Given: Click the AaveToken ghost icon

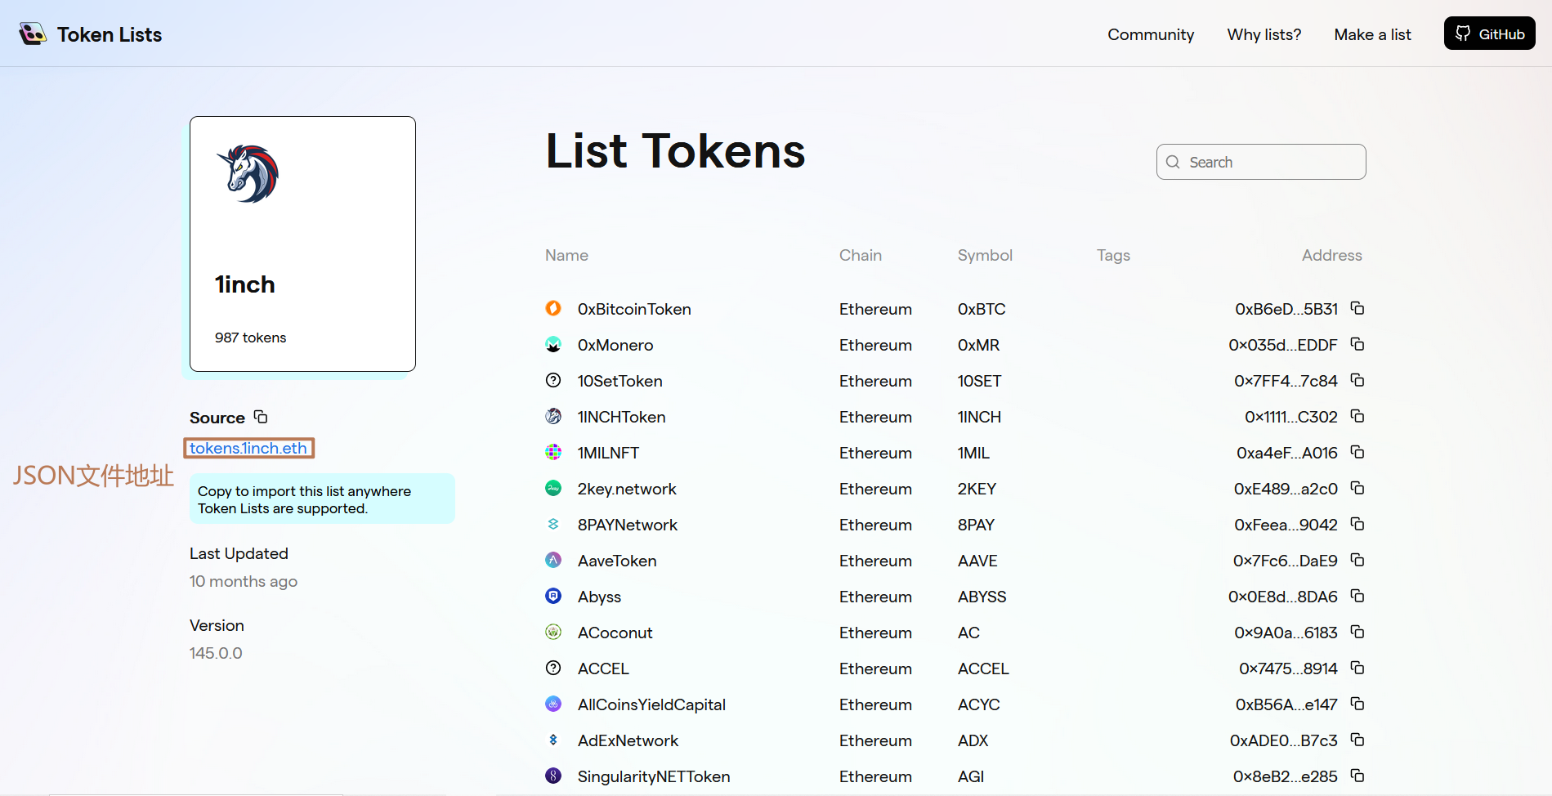Looking at the screenshot, I should click(x=553, y=560).
